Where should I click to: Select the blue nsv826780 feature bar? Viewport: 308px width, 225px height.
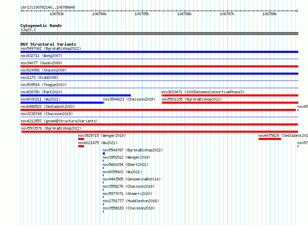pos(76,95)
